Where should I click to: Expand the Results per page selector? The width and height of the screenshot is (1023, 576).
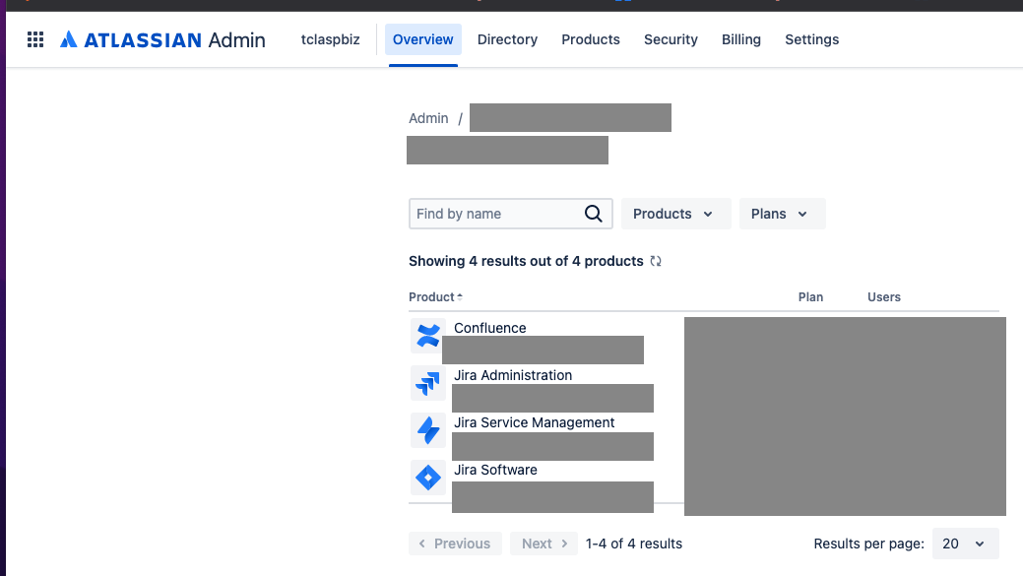point(964,543)
